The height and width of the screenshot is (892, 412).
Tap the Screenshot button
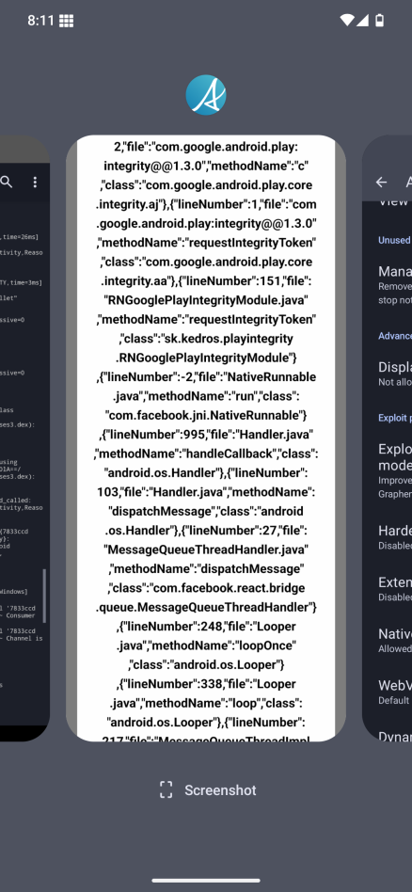coord(208,790)
